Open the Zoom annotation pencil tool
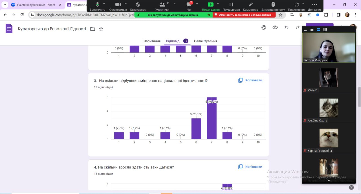 tap(250, 5)
